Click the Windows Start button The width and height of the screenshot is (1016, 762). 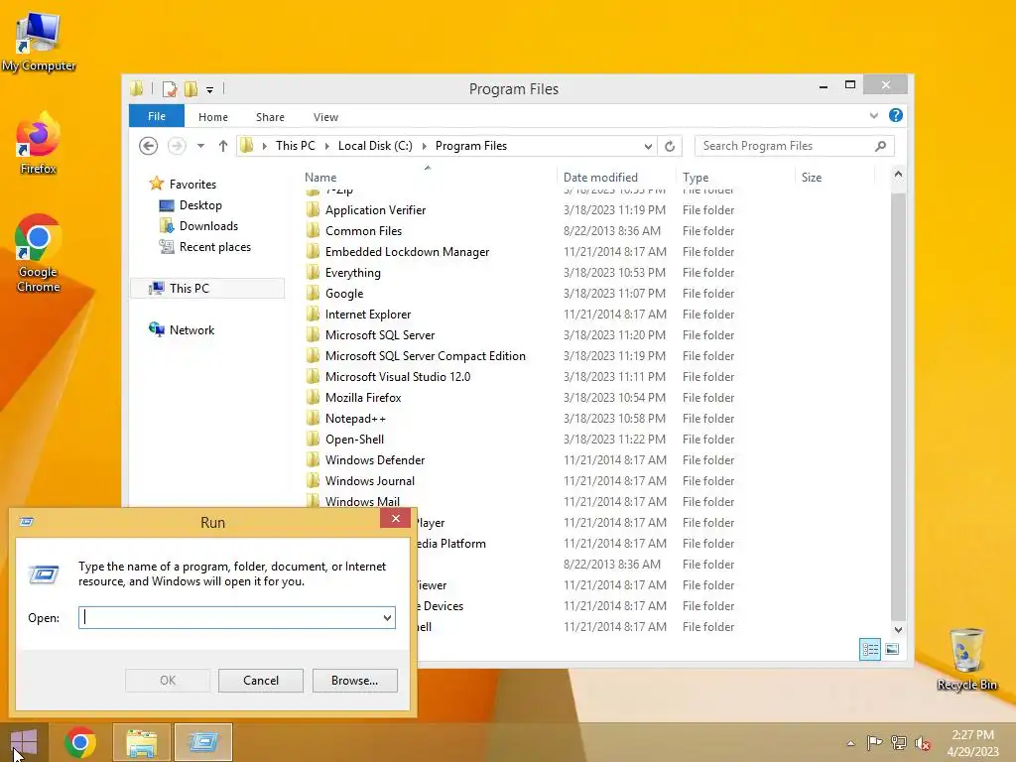pos(24,742)
